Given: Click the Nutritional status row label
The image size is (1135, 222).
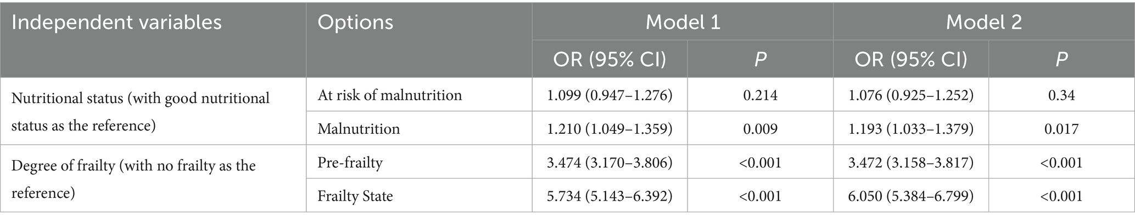Looking at the screenshot, I should [141, 111].
